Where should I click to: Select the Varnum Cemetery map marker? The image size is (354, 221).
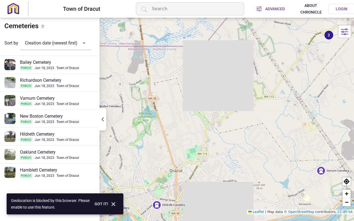tap(321, 171)
